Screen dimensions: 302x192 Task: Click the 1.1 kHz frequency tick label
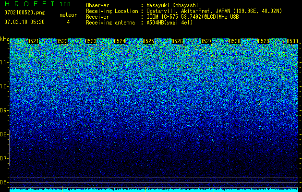point(4,62)
